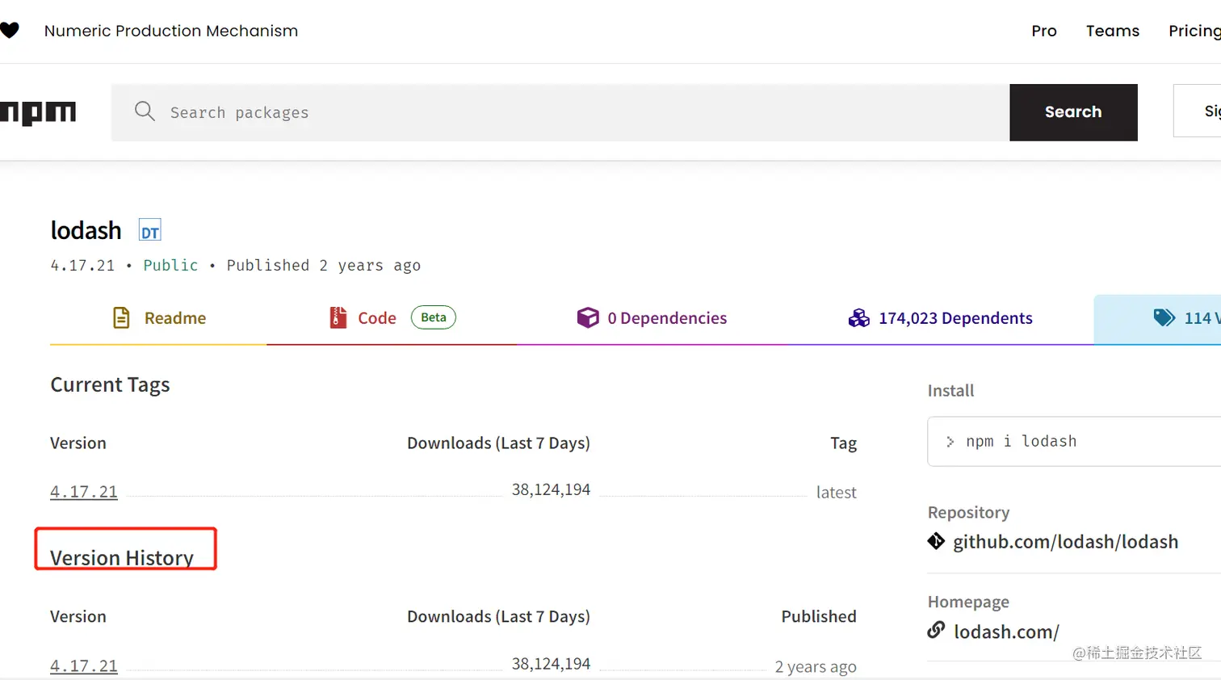Click the DT TypeScript types badge
The width and height of the screenshot is (1221, 680).
[x=150, y=230]
